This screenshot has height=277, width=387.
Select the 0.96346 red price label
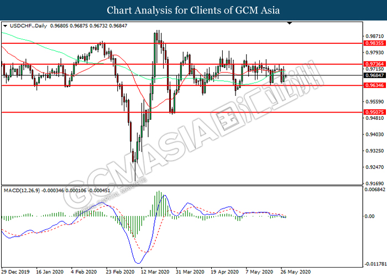pyautogui.click(x=374, y=85)
